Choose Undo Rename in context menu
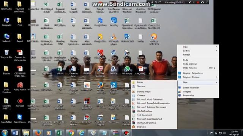 point(198,68)
